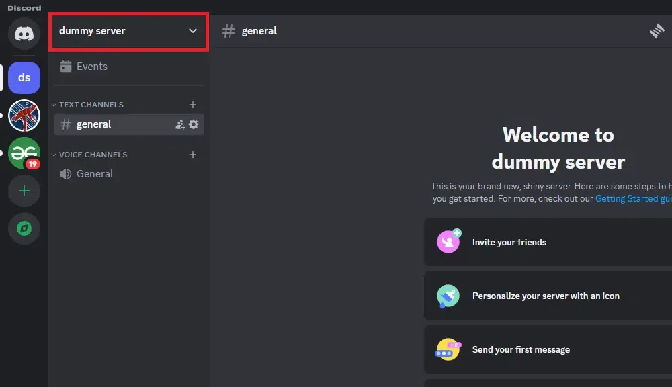Create a new voice channel with plus
Screen dimensions: 672x387
pos(193,155)
